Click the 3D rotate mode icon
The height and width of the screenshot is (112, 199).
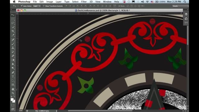point(128,6)
